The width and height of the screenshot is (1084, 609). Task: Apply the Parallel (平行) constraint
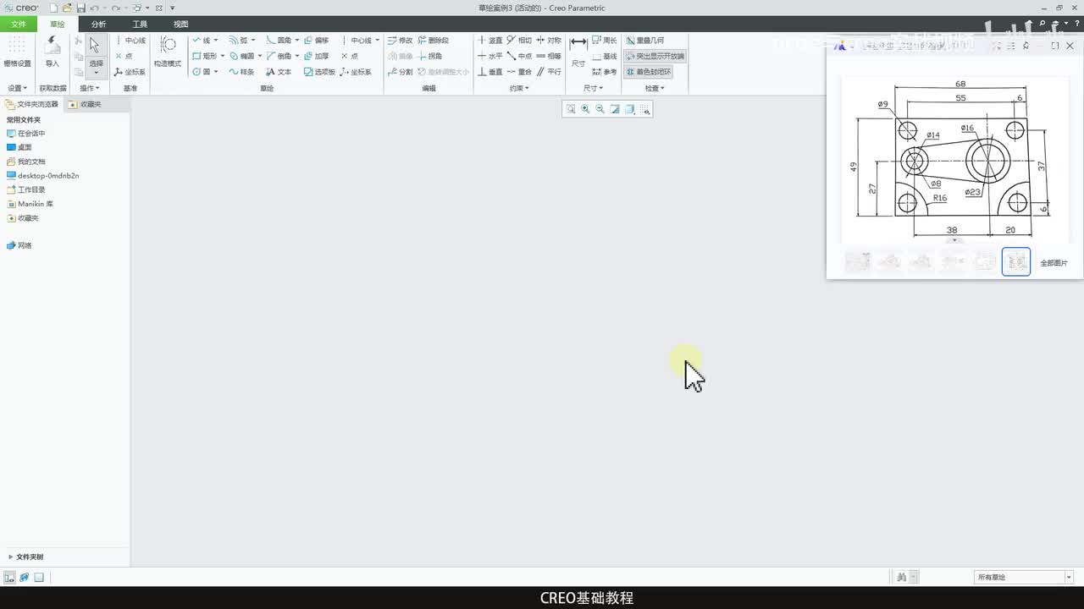549,72
